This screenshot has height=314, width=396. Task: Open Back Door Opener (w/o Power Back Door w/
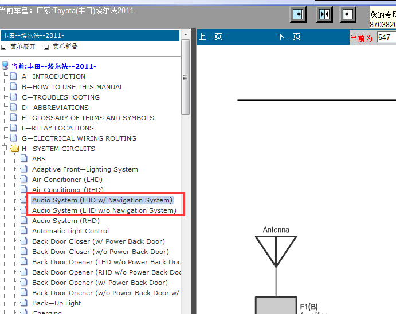[105, 293]
